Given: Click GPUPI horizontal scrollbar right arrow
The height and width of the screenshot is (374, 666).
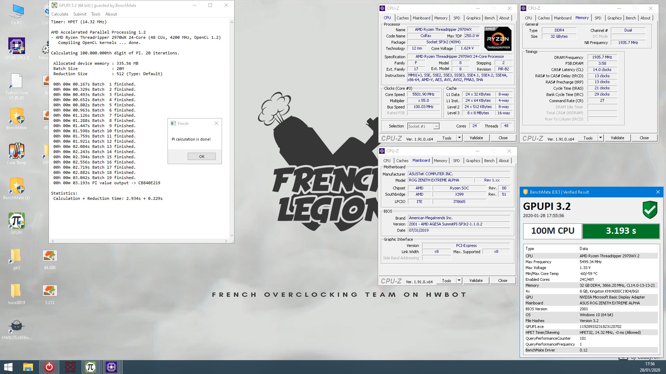Looking at the screenshot, I should tap(226, 241).
